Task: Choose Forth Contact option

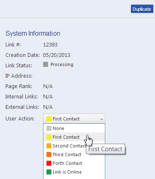Action: (x=74, y=163)
